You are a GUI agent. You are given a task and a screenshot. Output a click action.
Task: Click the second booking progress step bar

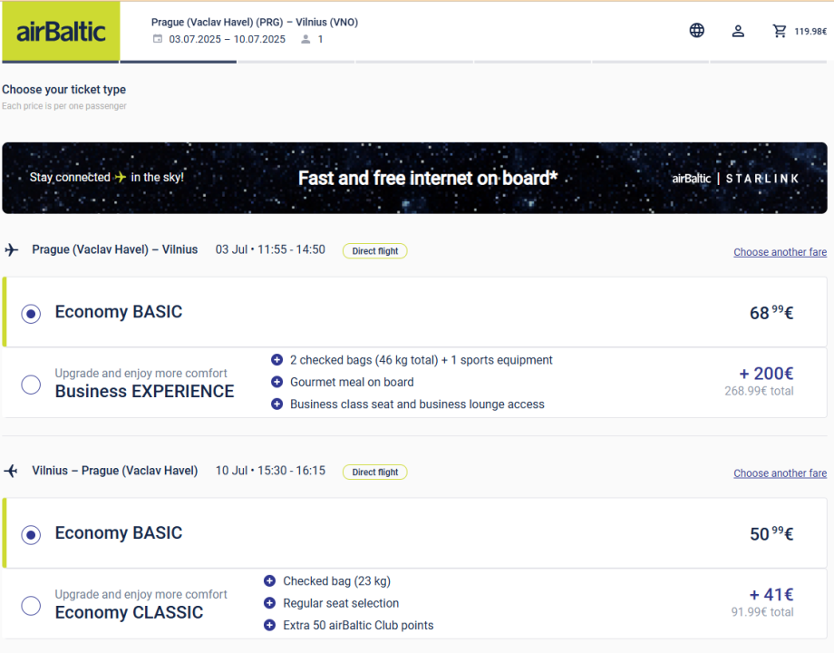coord(178,62)
